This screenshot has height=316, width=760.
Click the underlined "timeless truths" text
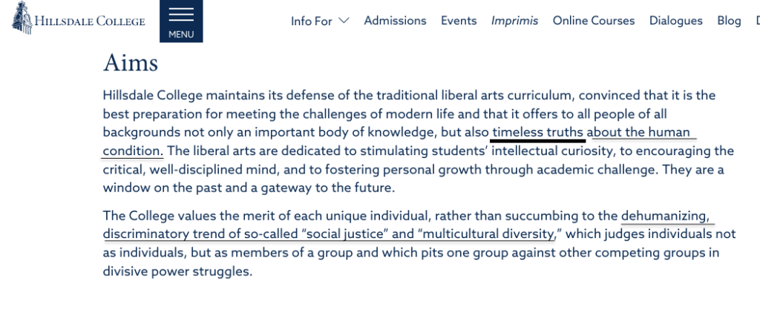pos(537,132)
